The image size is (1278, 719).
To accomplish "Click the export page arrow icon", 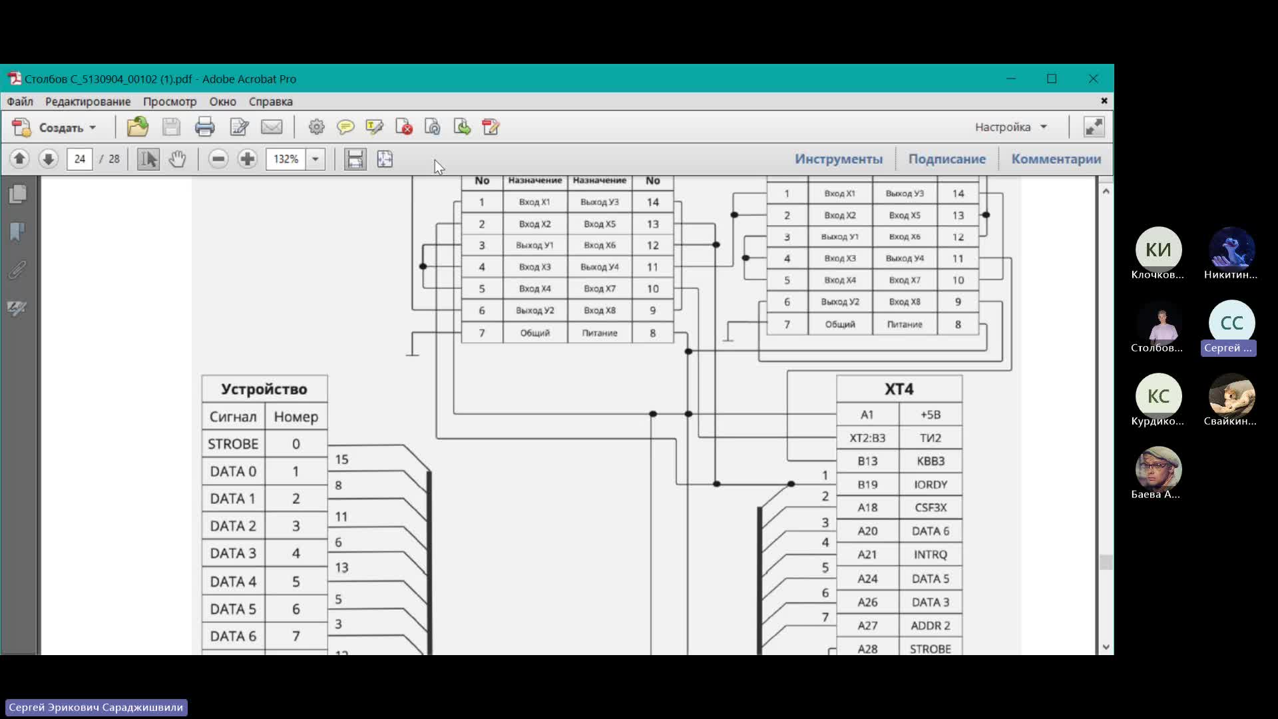I will 462,126.
